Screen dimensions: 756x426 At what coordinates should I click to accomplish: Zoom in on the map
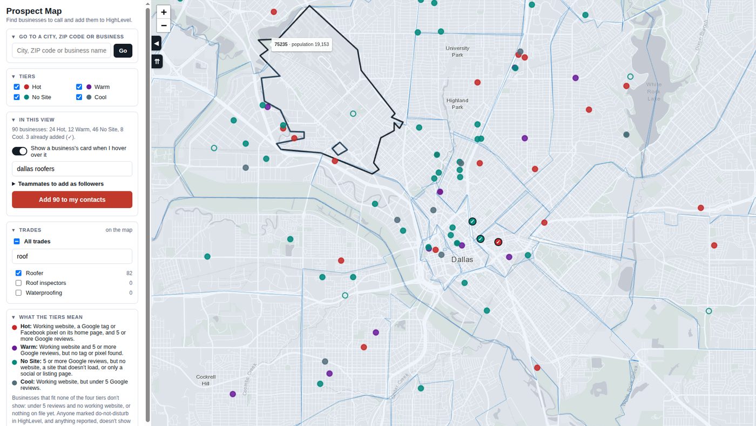point(164,12)
